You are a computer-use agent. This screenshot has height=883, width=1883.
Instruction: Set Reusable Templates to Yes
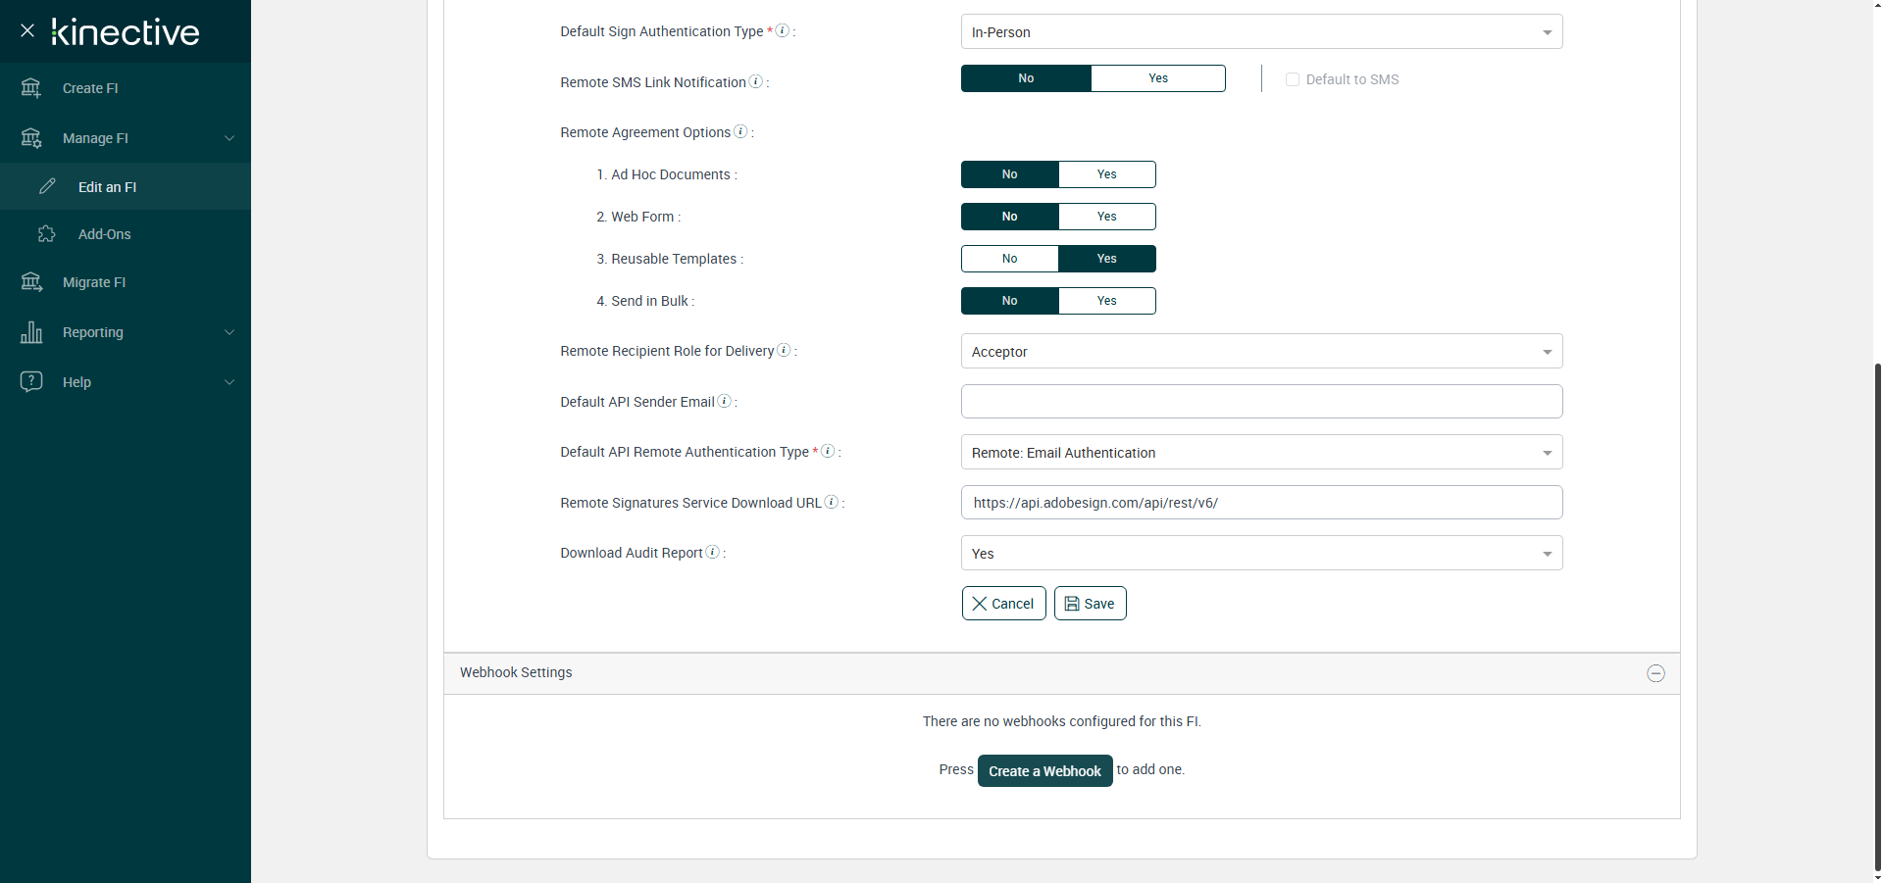click(x=1107, y=259)
